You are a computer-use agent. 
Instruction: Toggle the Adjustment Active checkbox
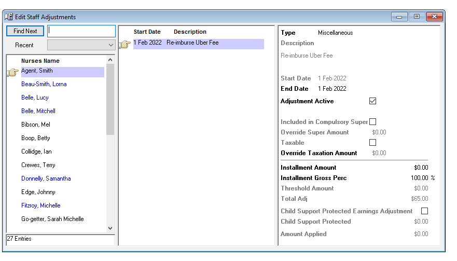pyautogui.click(x=372, y=101)
